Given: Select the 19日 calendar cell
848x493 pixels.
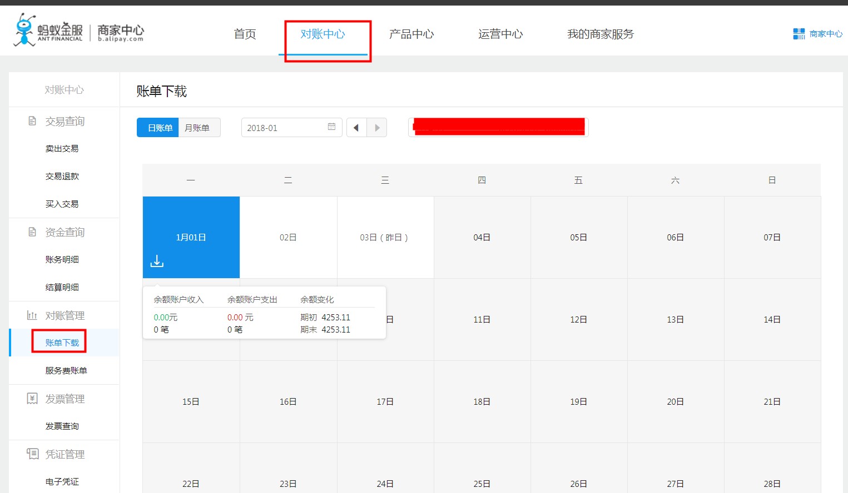Looking at the screenshot, I should 579,401.
